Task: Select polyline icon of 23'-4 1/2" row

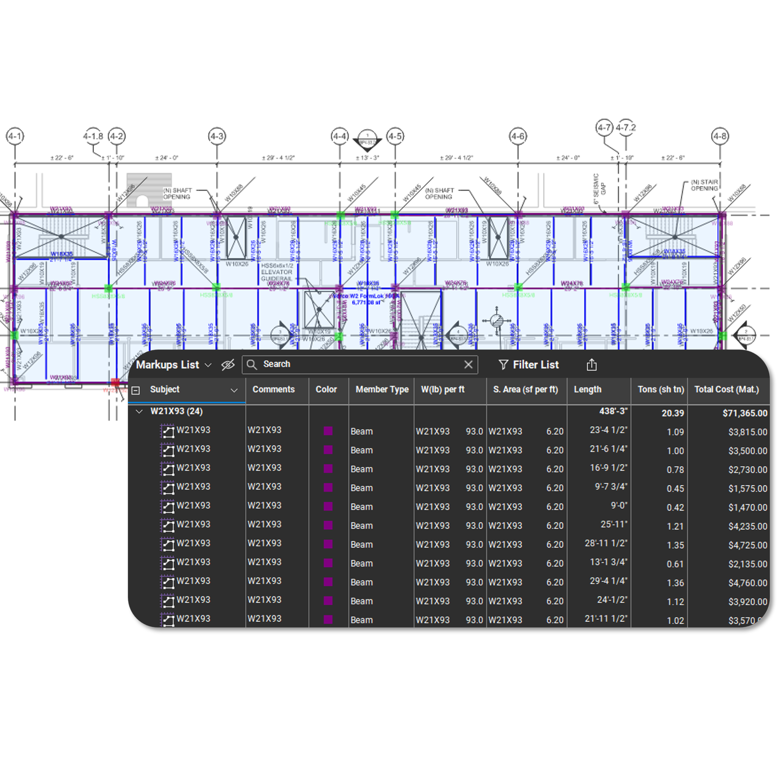Action: tap(167, 431)
